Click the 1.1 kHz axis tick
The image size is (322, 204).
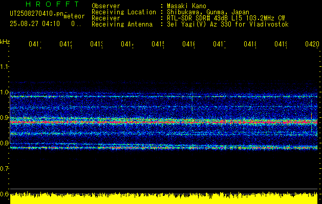pyautogui.click(x=4, y=67)
